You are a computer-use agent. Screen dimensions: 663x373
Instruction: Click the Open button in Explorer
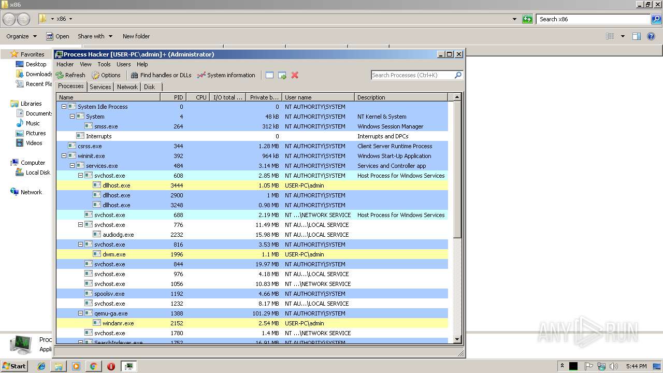pos(57,36)
